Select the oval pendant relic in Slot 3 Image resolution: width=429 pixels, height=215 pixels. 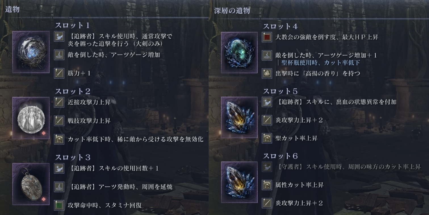pyautogui.click(x=31, y=184)
